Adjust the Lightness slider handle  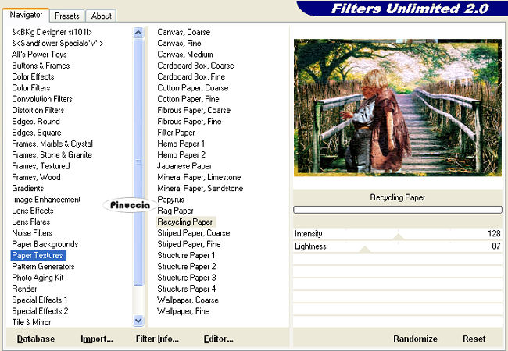(x=365, y=249)
